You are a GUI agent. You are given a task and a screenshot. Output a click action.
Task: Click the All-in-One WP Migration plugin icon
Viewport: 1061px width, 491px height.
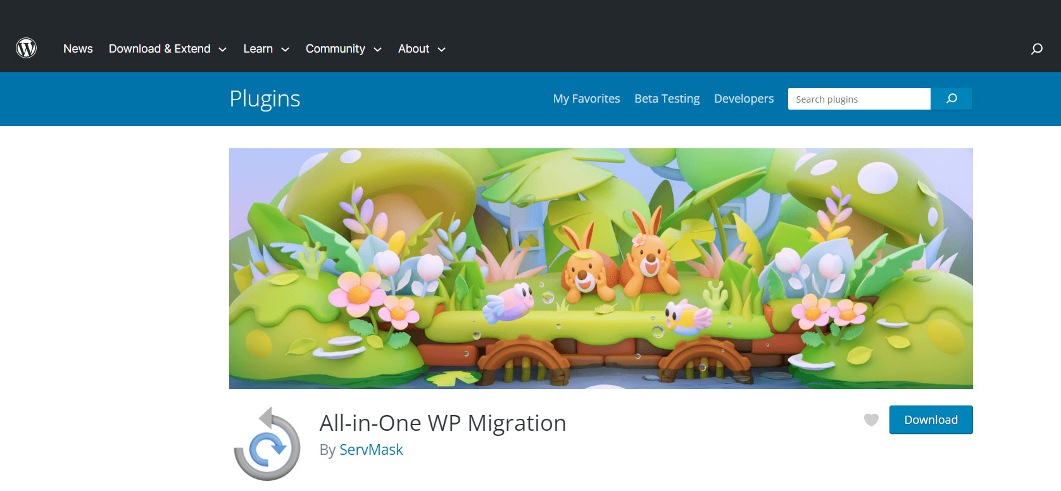267,444
